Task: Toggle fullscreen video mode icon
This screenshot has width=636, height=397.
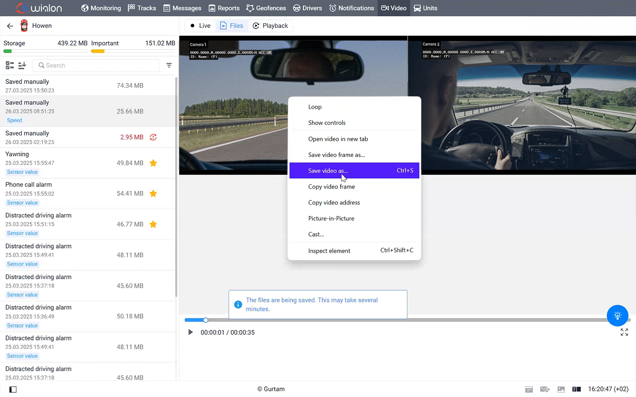Action: [x=624, y=332]
